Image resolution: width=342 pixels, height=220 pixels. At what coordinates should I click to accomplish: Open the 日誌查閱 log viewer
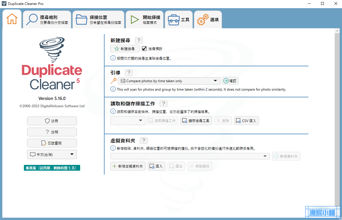[x=52, y=143]
